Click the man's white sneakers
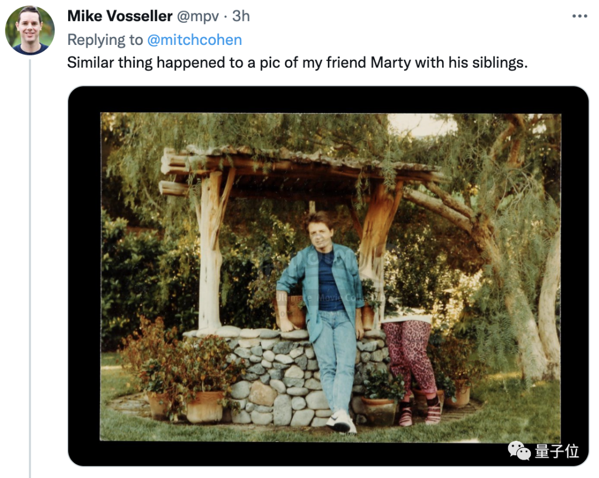 (341, 421)
